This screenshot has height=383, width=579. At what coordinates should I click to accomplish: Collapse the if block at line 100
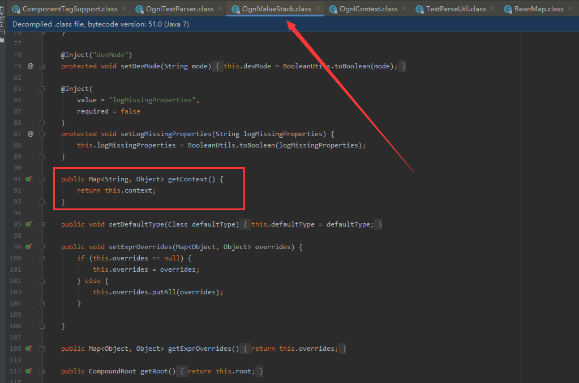click(42, 258)
